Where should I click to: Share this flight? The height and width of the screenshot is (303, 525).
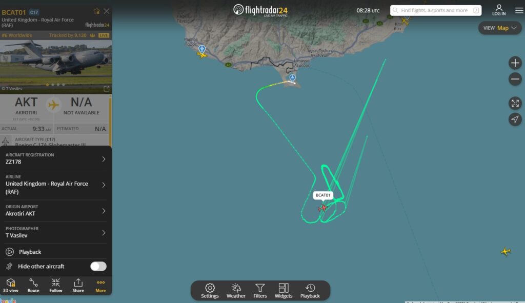coord(78,286)
